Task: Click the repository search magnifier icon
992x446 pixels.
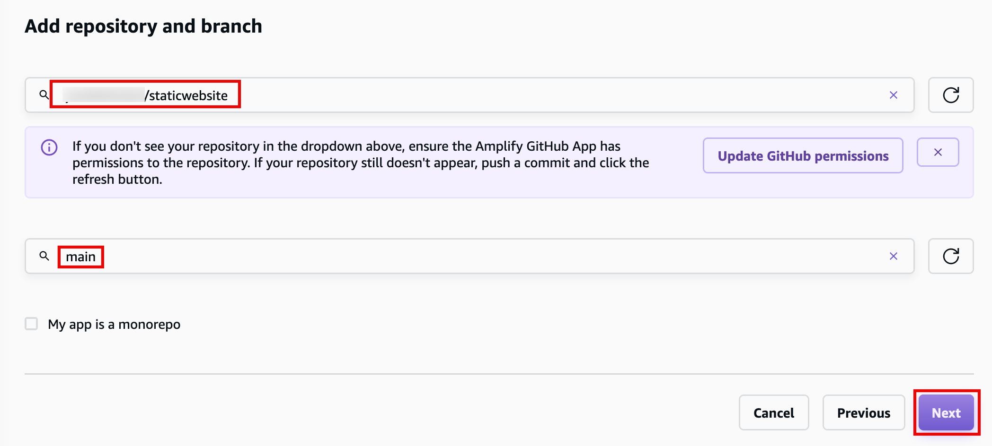Action: pos(44,94)
